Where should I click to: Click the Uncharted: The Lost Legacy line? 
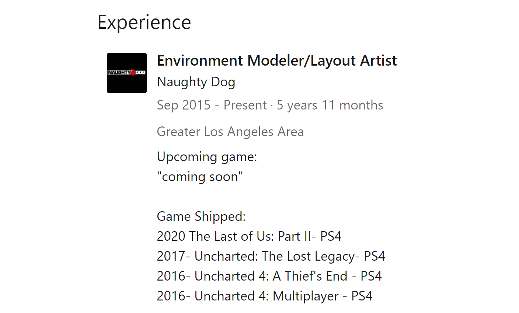coord(271,256)
